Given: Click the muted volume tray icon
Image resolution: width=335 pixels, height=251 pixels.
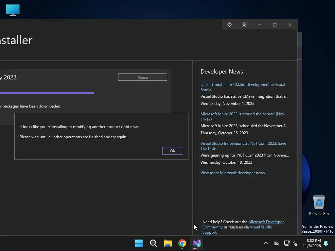Looking at the screenshot, I should pos(295,243).
